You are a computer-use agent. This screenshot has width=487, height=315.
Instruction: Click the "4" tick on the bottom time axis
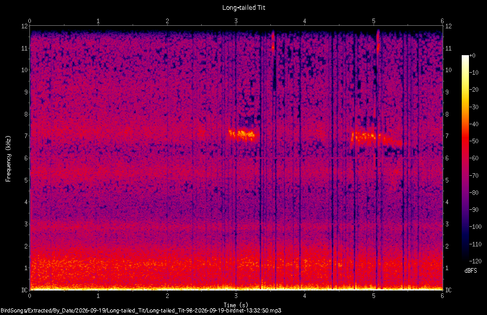coord(305,296)
